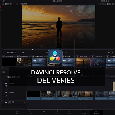Switch to the Edit page
Viewport: 115px width, 115px height.
44,112
